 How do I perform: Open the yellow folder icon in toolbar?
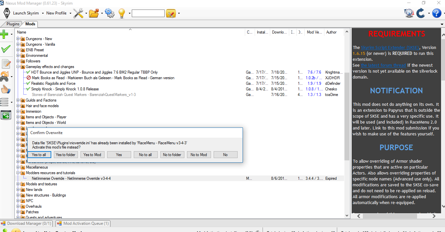point(94,13)
